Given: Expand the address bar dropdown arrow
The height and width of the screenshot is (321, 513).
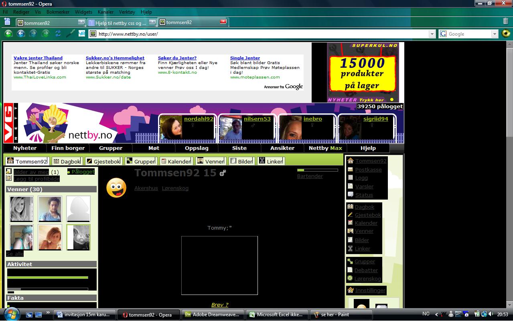Looking at the screenshot, I should pos(432,34).
